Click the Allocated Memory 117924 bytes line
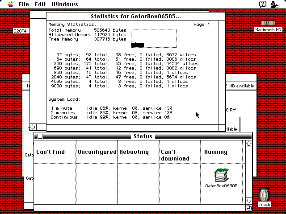The image size is (286, 214). 87,35
